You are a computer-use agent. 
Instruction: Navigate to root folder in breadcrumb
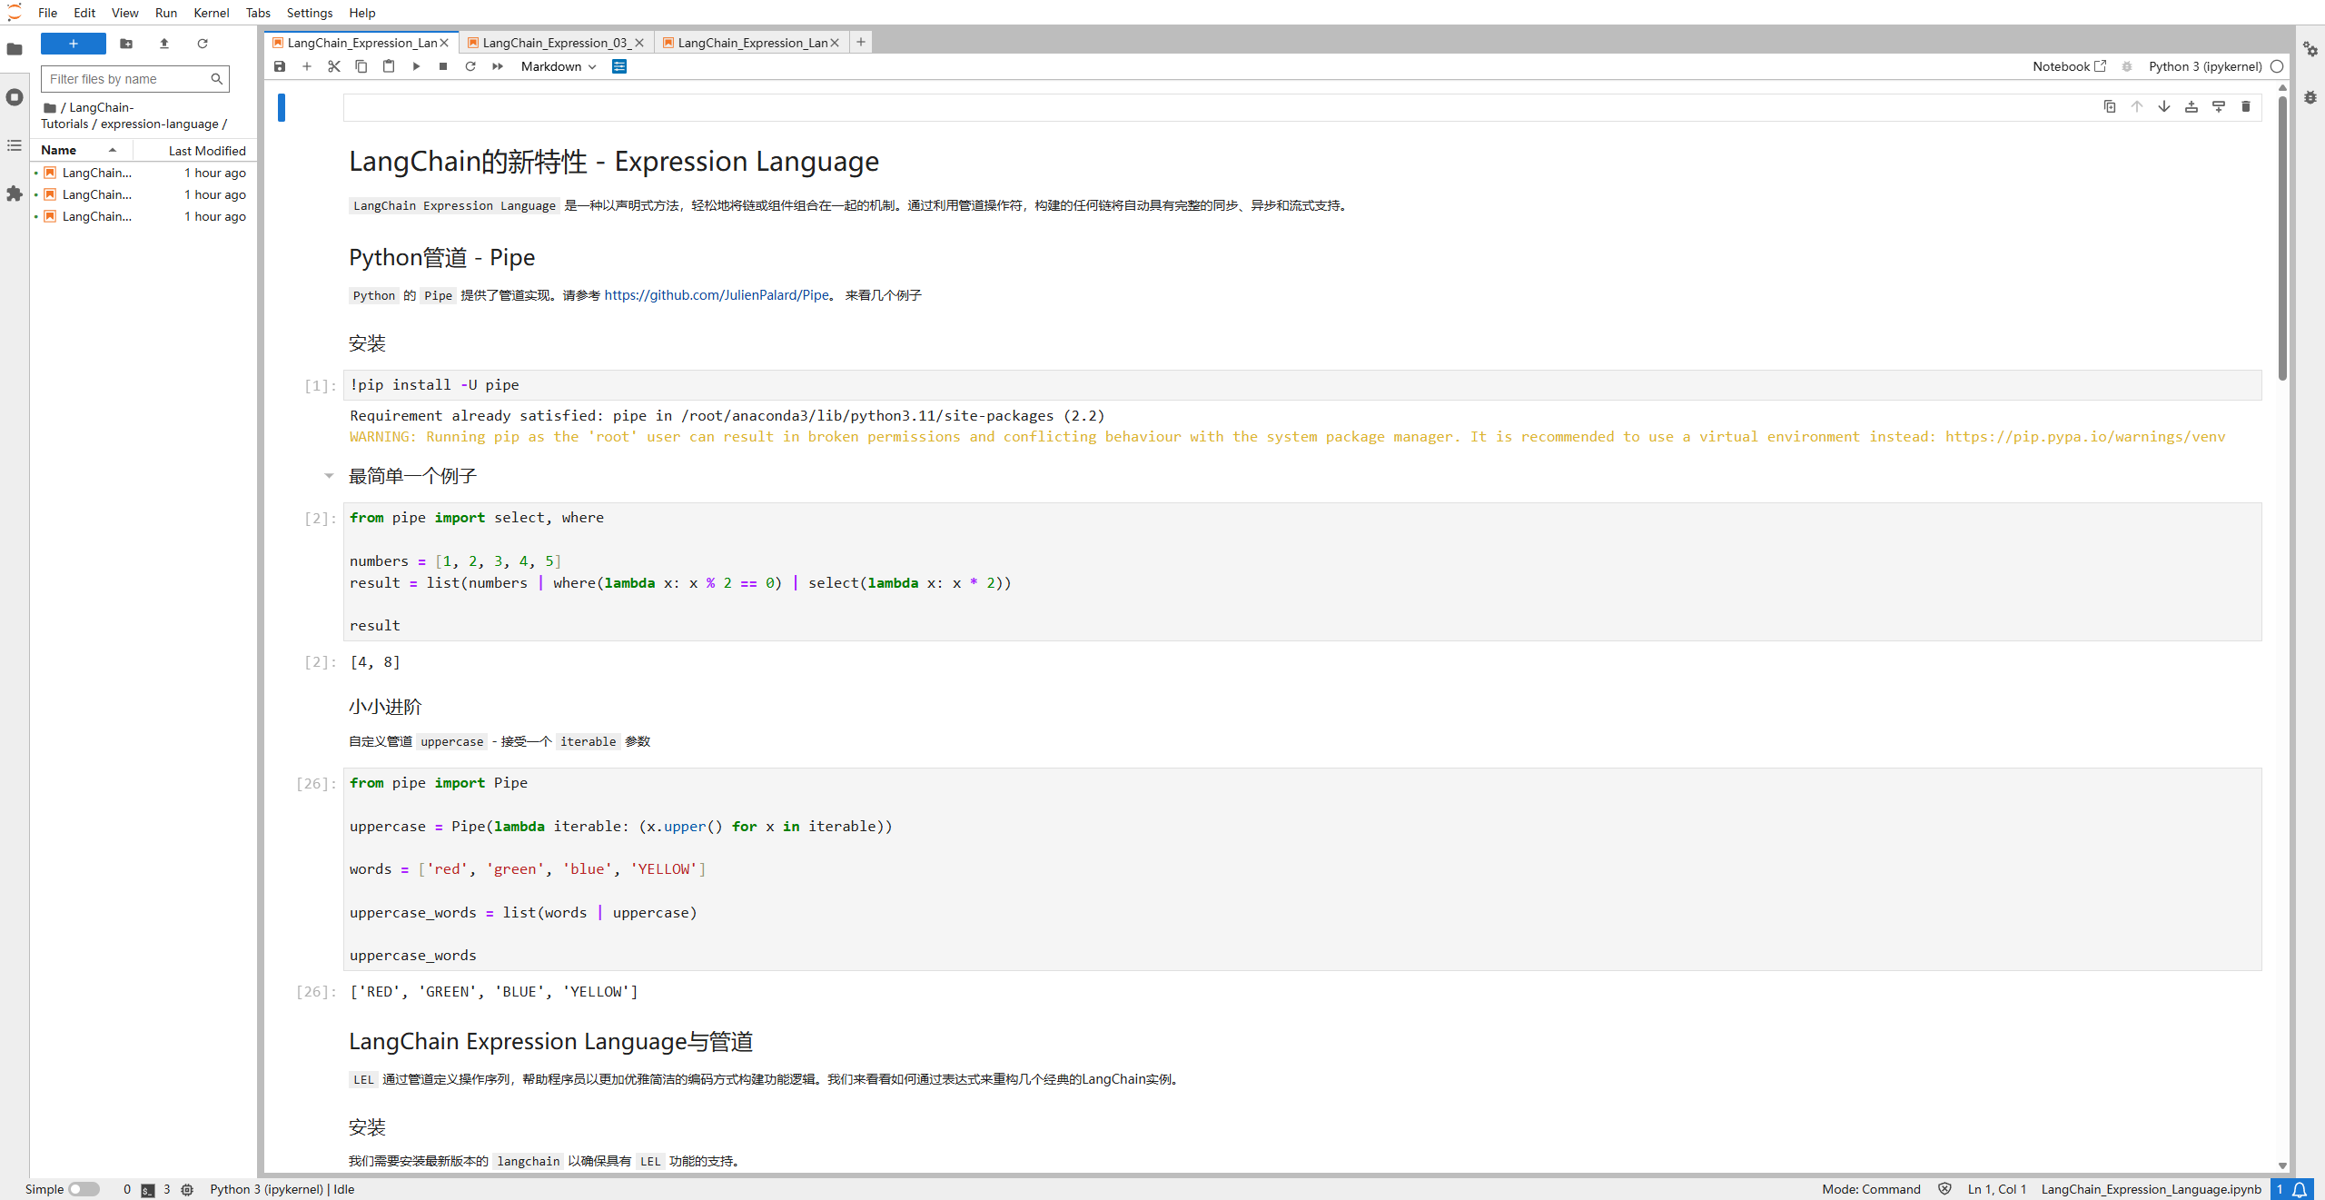50,107
